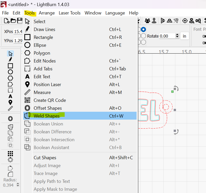Pick the Edit Text tool in left toolbar
The width and height of the screenshot is (206, 193).
(10, 96)
